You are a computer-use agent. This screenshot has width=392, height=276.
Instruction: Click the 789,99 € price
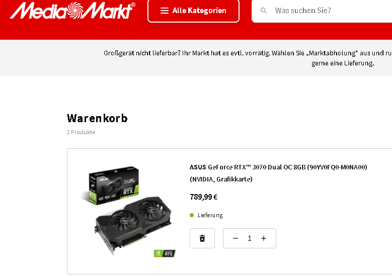coord(203,197)
